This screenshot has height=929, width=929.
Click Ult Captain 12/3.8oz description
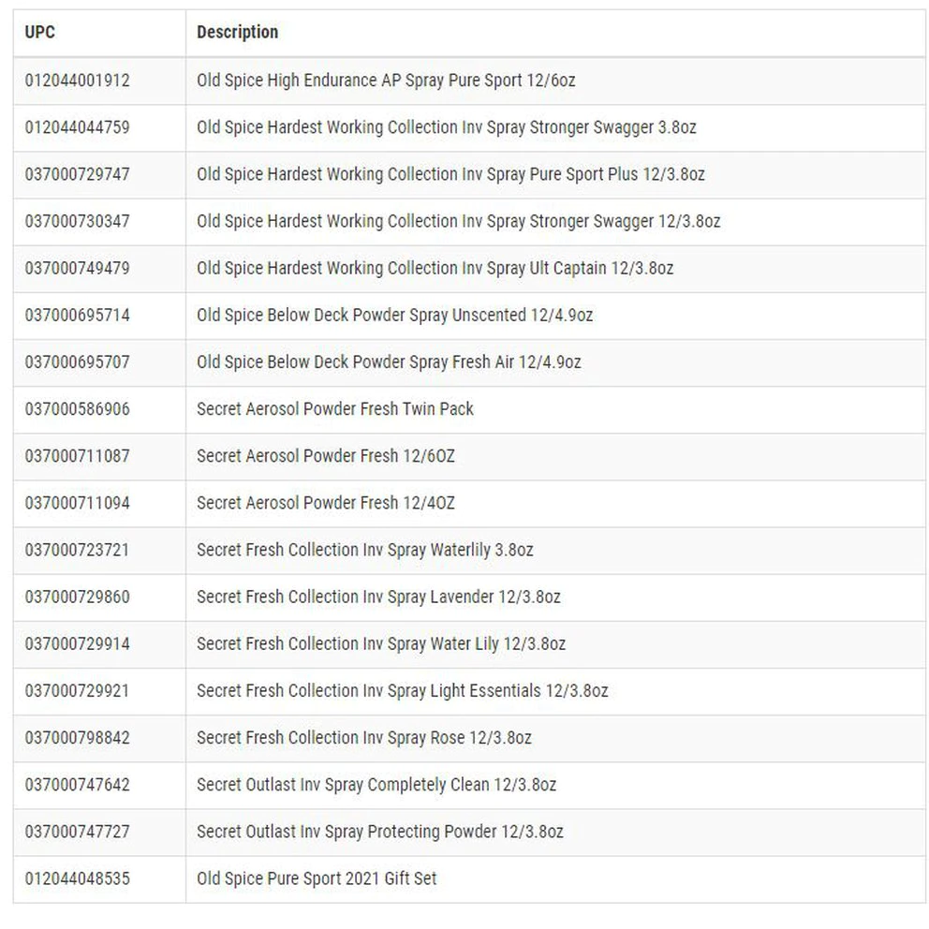(x=435, y=268)
